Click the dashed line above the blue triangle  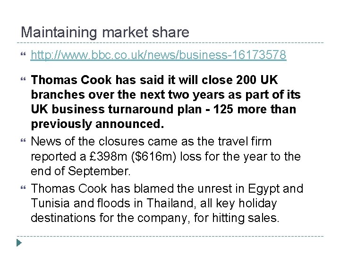pos(170,236)
